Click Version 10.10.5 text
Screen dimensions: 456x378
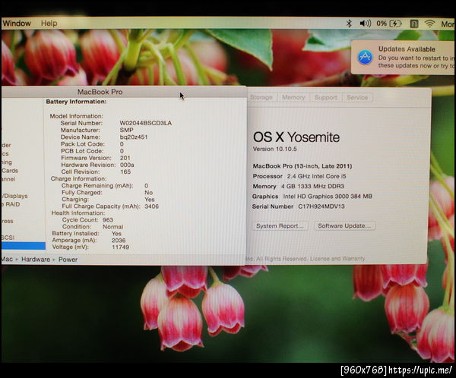(x=275, y=149)
